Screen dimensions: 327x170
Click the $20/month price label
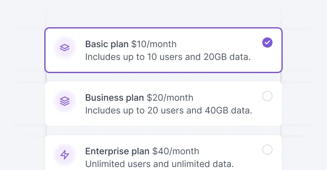point(170,98)
